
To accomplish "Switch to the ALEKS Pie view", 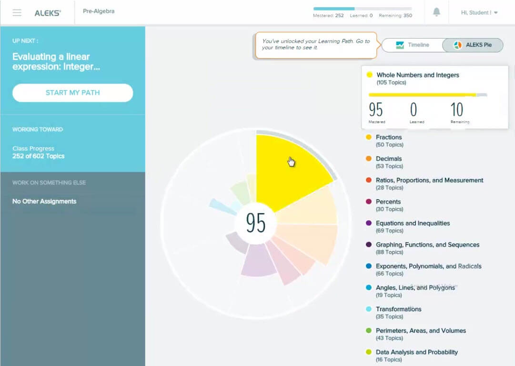I will click(473, 45).
